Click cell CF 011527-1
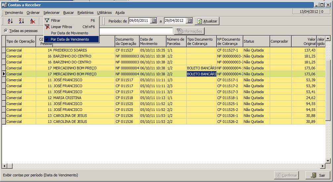The width and height of the screenshot is (333, 182). coord(230,50)
